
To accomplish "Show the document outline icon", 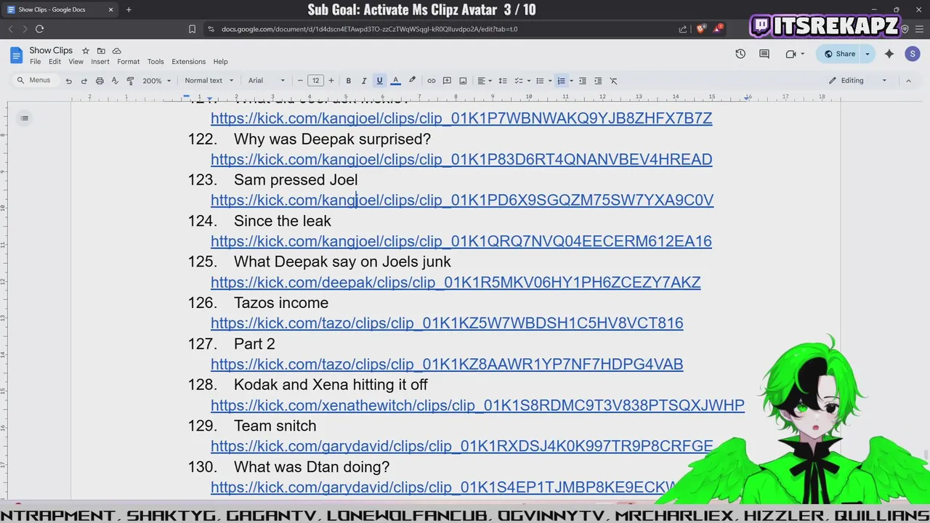I will point(24,118).
